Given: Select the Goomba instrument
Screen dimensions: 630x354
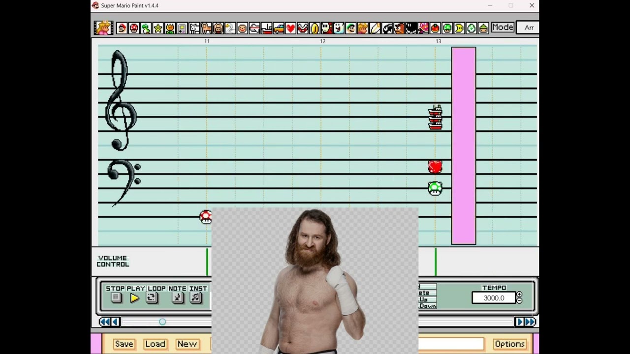Looking at the screenshot, I should (x=399, y=28).
